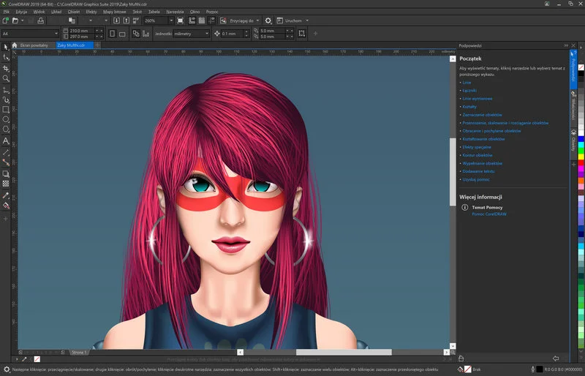This screenshot has width=585, height=376.
Task: Open the Plik menu
Action: tap(7, 12)
